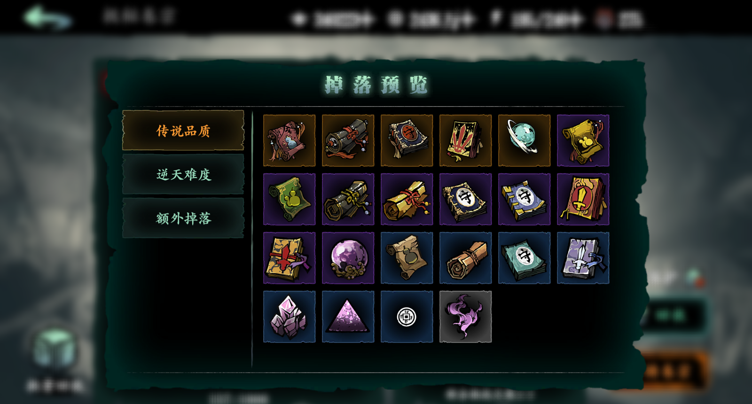Select the golden scroll with red ribbon
Image resolution: width=752 pixels, height=404 pixels.
coord(407,199)
